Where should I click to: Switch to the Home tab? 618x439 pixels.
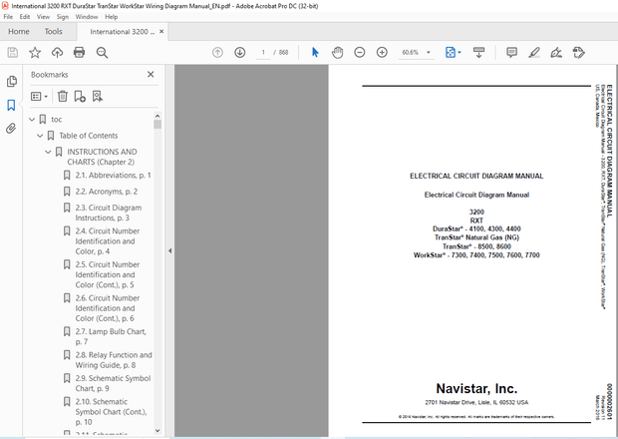pyautogui.click(x=19, y=32)
